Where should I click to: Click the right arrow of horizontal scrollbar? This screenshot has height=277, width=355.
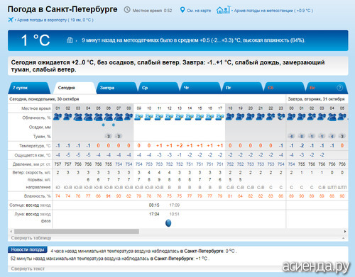tap(345, 231)
